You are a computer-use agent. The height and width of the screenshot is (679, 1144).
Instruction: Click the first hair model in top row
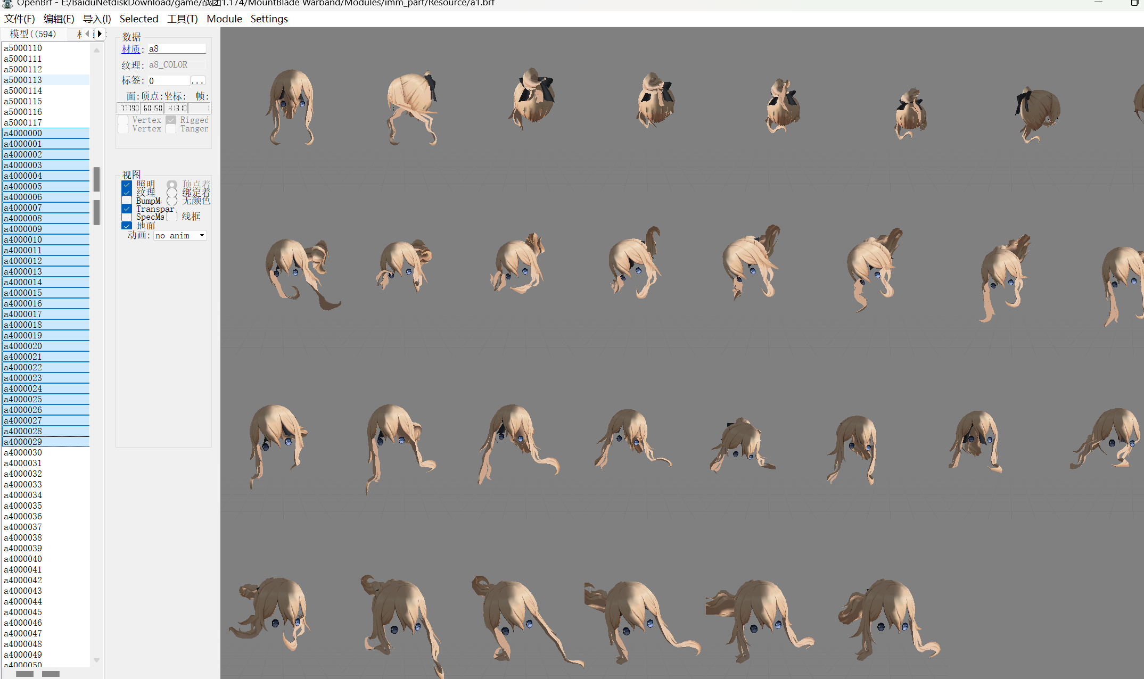tap(290, 106)
